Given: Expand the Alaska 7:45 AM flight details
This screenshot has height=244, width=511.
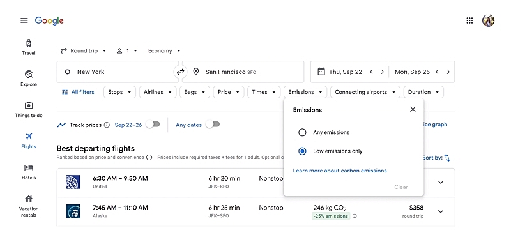Looking at the screenshot, I should 441,211.
